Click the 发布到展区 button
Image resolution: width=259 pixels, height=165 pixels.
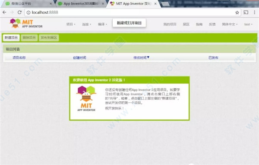click(x=49, y=38)
